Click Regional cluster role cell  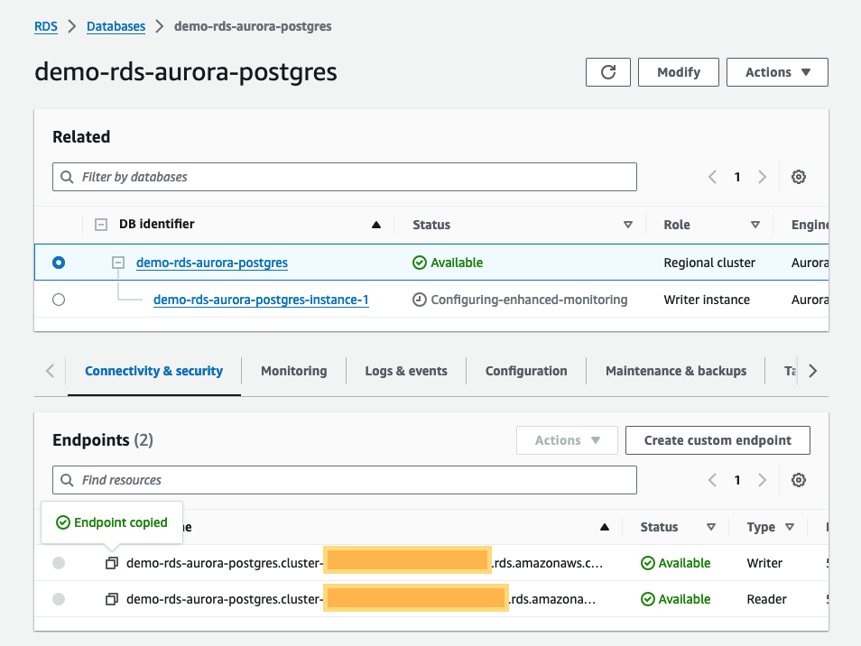click(709, 263)
